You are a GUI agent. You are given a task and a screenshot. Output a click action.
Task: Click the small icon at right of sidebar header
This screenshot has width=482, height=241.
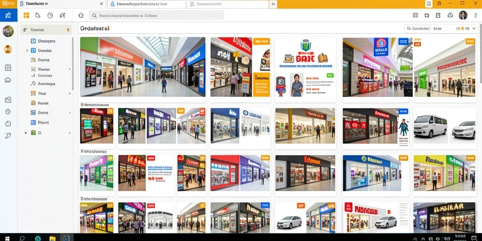pos(68,30)
